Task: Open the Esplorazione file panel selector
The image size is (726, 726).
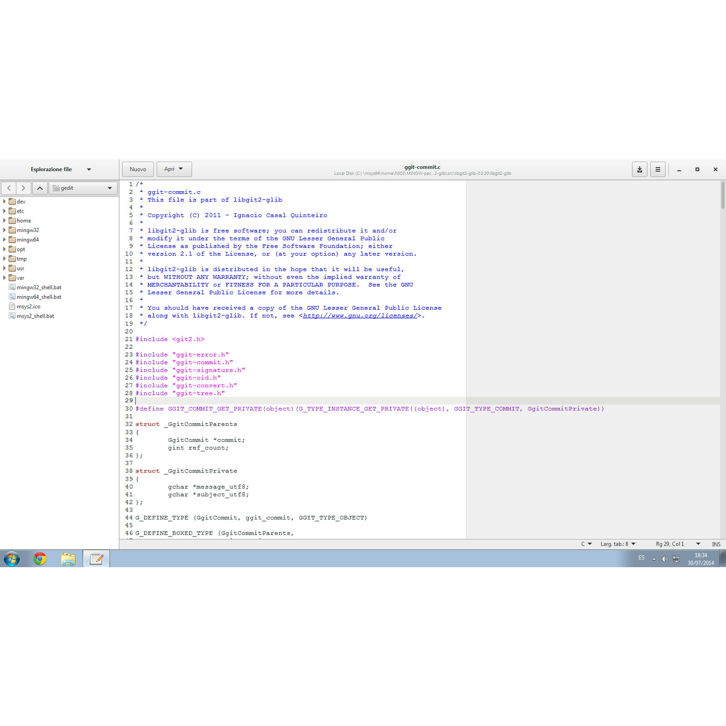Action: coord(60,169)
